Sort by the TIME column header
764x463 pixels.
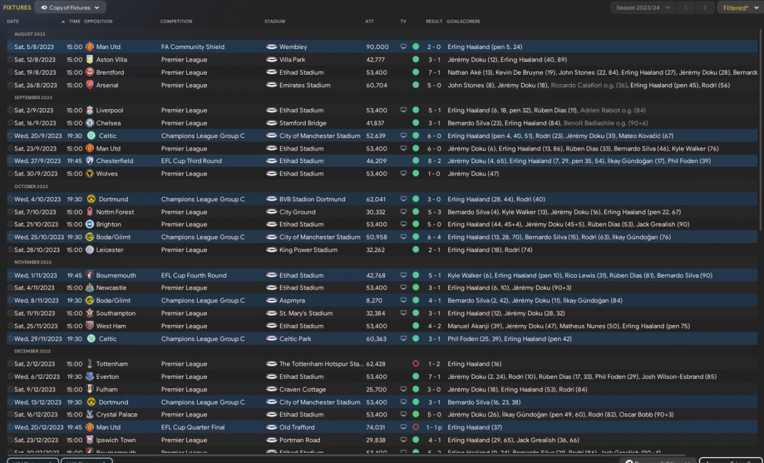[75, 22]
